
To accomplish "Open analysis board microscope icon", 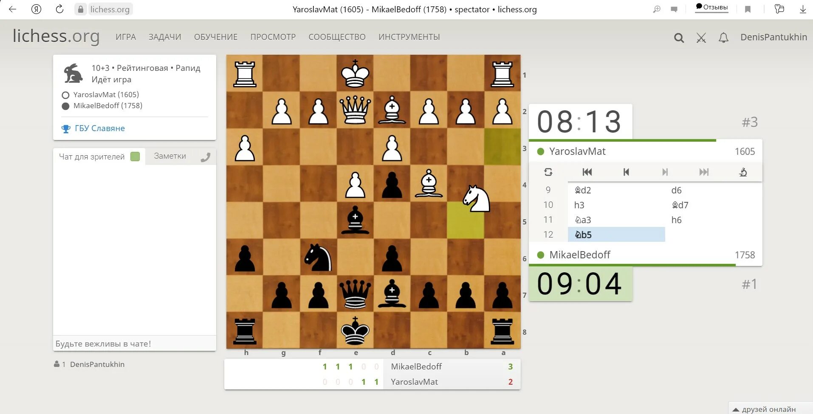I will [743, 172].
